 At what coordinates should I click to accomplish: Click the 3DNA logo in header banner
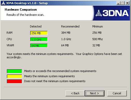coord(112,13)
